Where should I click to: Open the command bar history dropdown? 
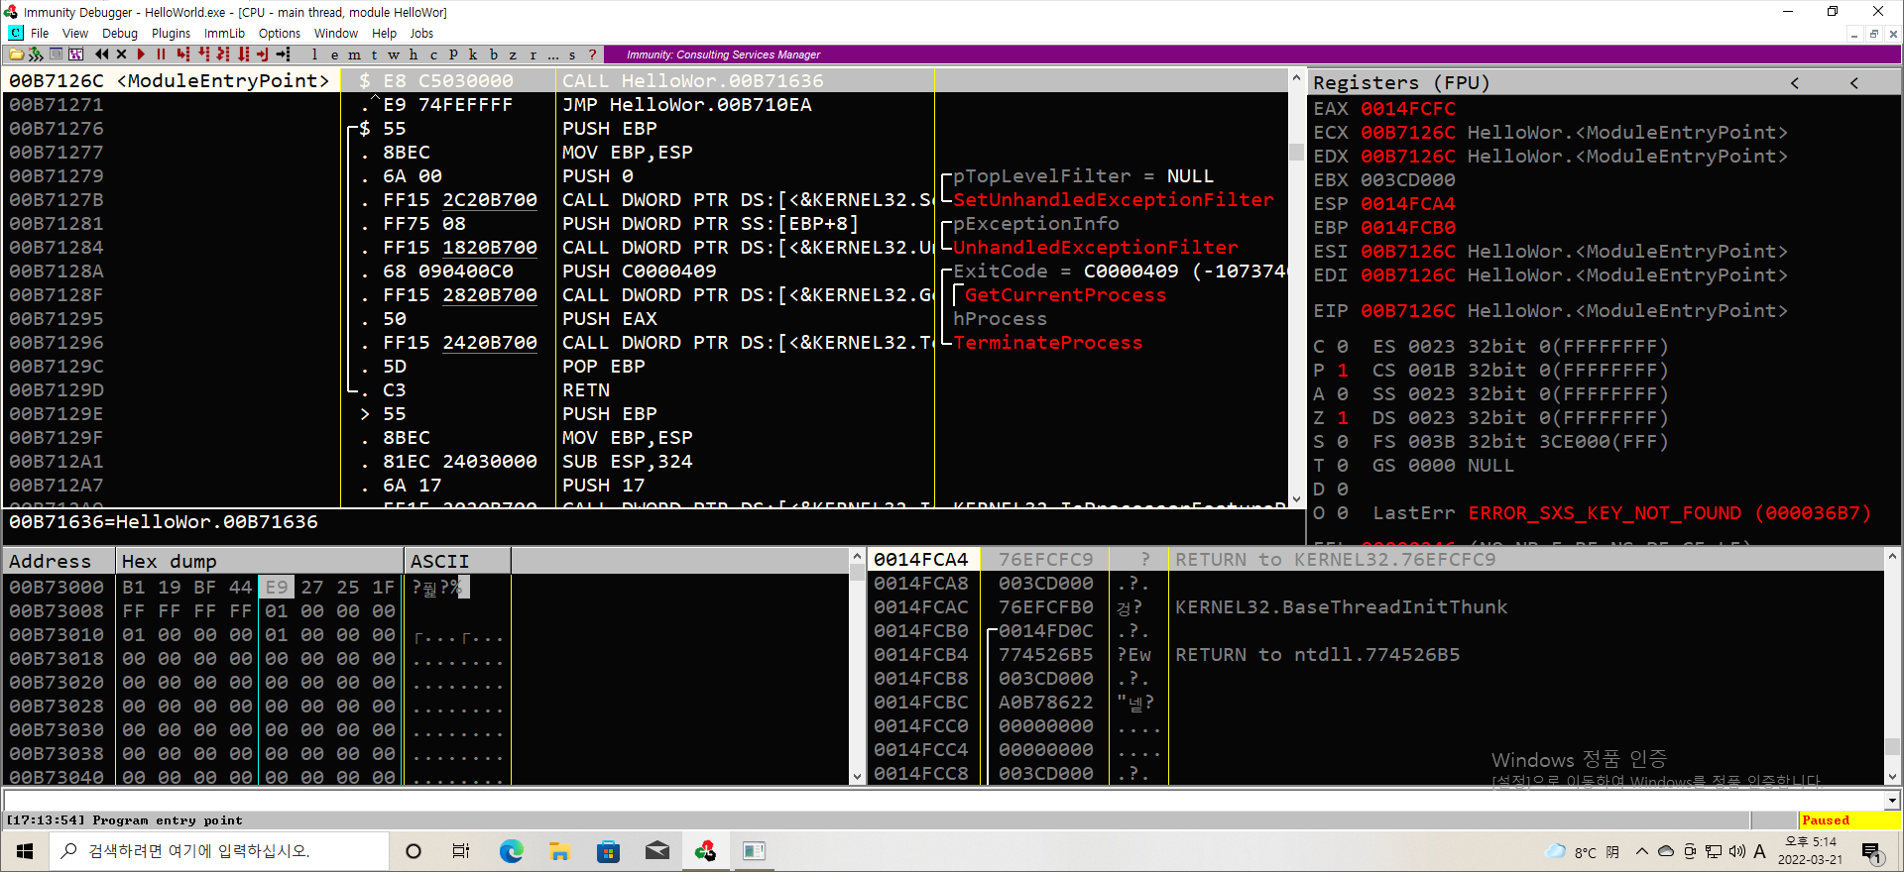click(x=1892, y=800)
